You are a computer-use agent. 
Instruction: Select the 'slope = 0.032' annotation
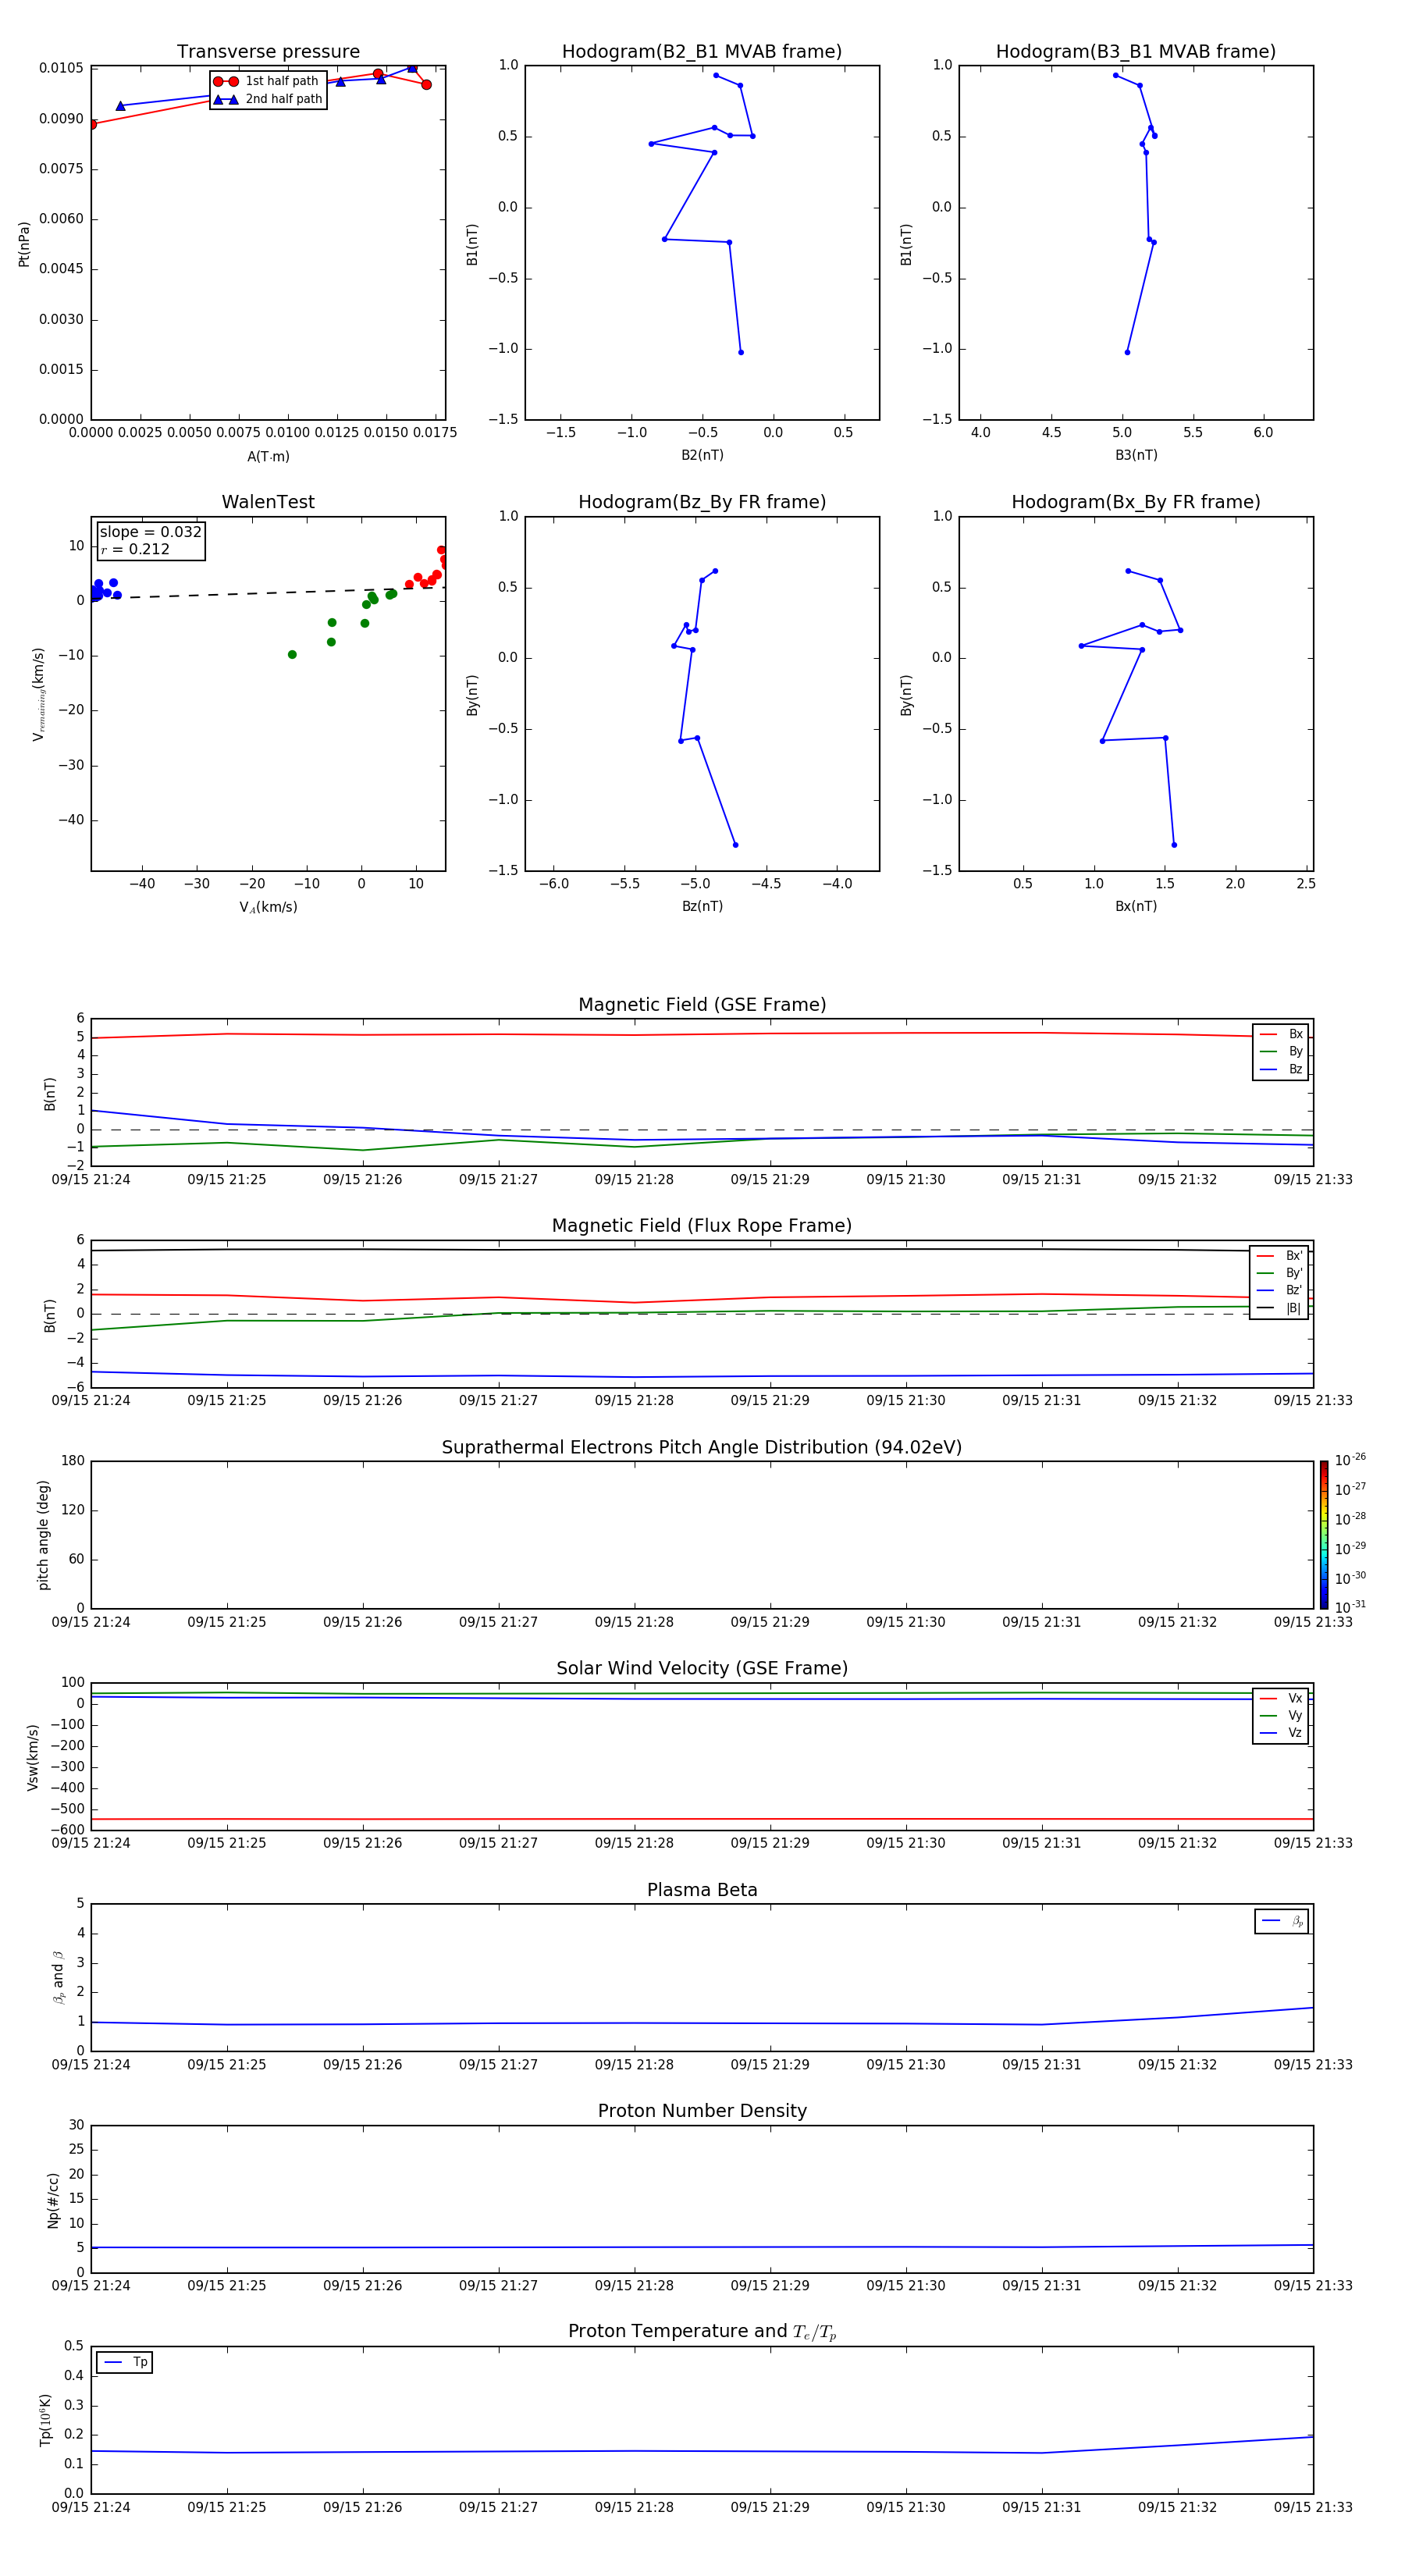click(150, 532)
